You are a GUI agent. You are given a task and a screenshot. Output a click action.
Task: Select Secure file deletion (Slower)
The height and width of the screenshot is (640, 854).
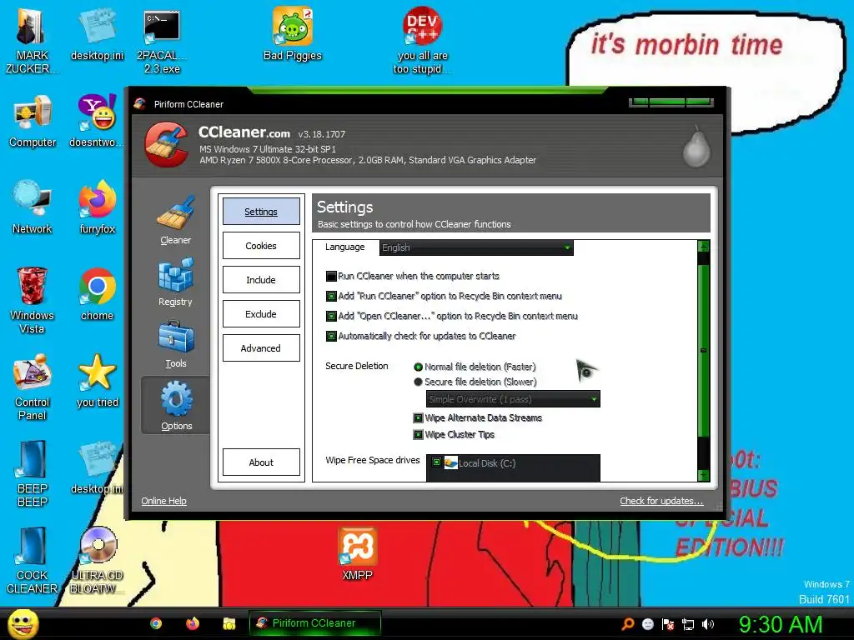pyautogui.click(x=419, y=382)
